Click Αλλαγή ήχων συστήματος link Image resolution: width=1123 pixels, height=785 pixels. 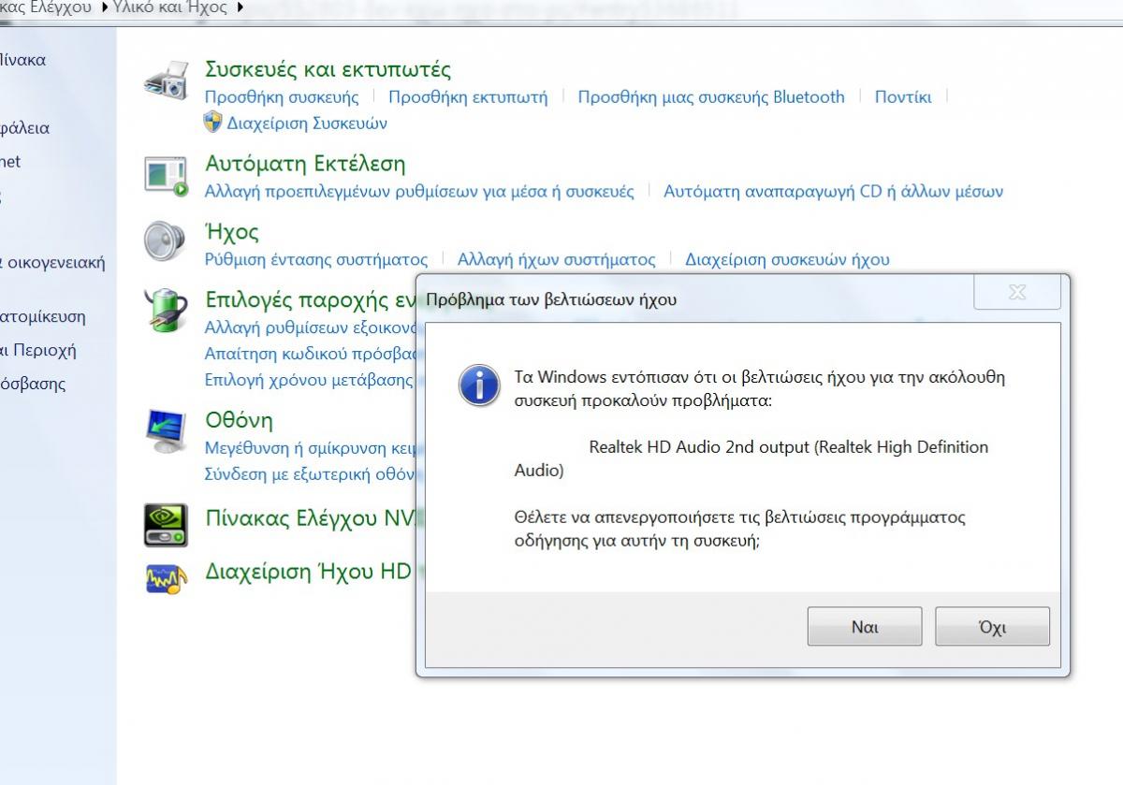coord(556,259)
